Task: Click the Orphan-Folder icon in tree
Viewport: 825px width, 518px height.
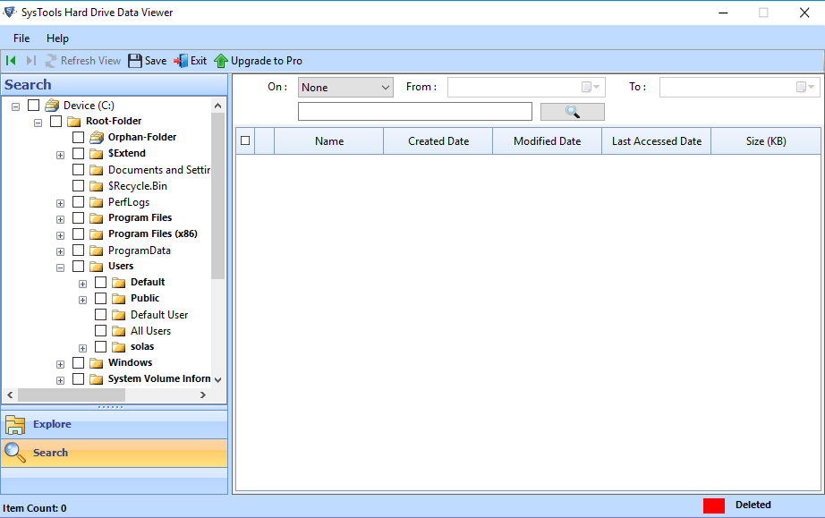Action: click(x=97, y=137)
